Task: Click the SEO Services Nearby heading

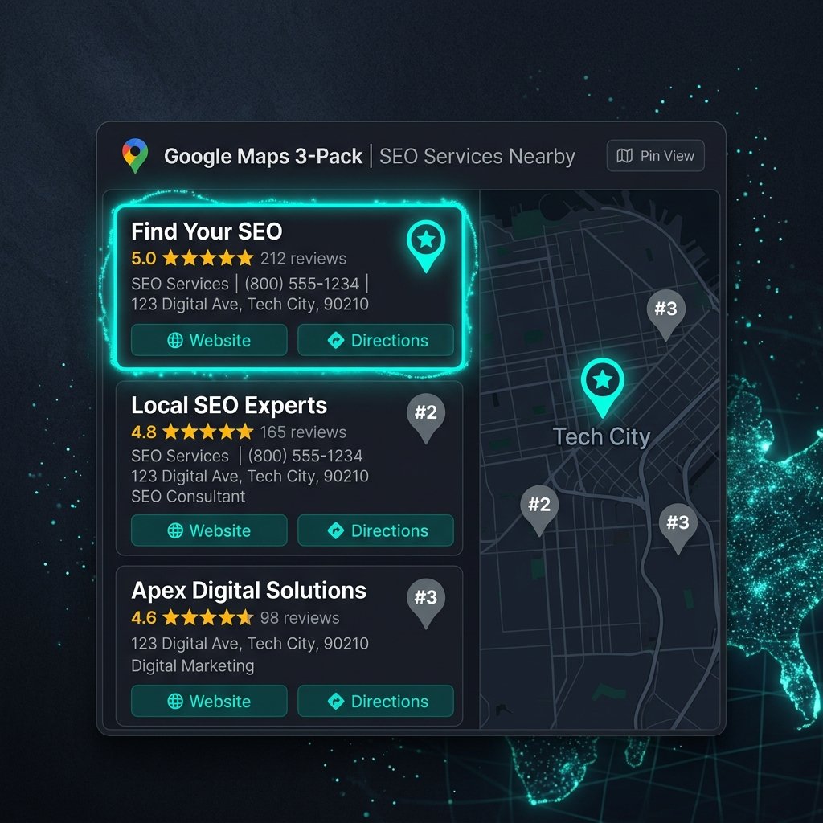Action: (477, 157)
